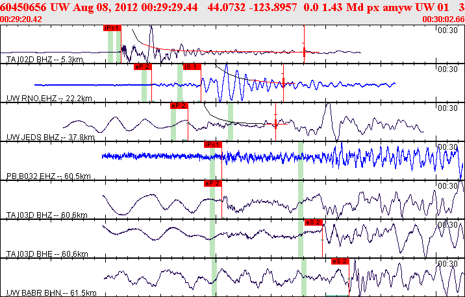Select the eS 2 pick flag on TA J03D BHE
Viewport: 465px width, 297px height.
click(314, 222)
